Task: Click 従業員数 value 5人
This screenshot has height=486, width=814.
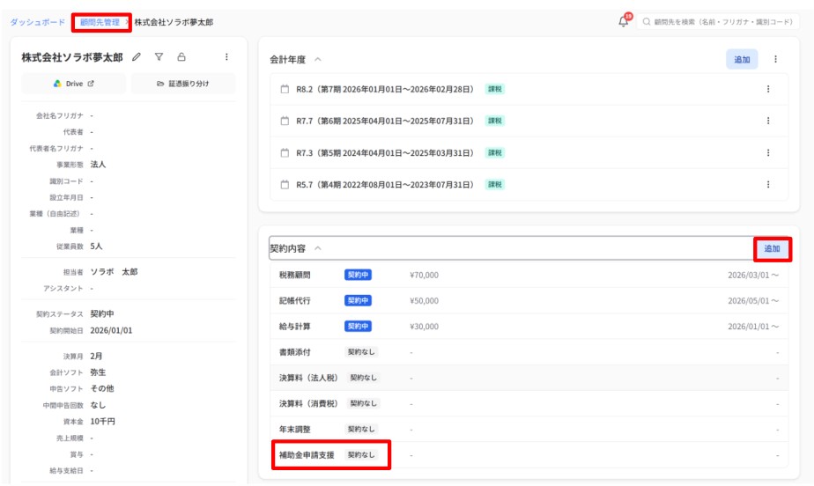Action: pyautogui.click(x=96, y=246)
